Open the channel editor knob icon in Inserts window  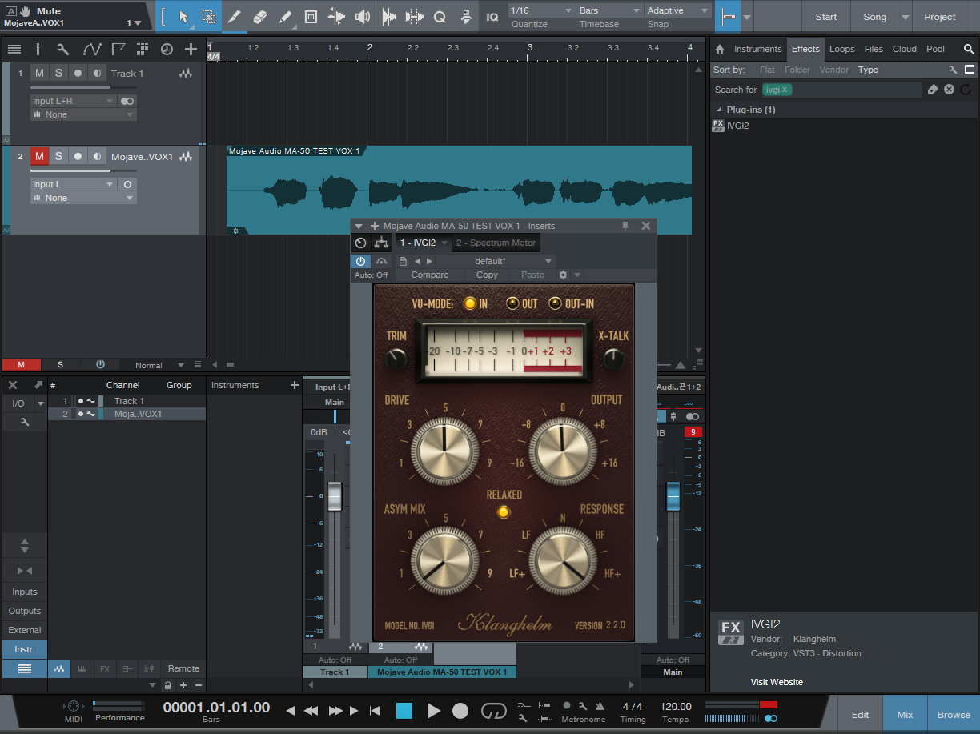click(360, 243)
